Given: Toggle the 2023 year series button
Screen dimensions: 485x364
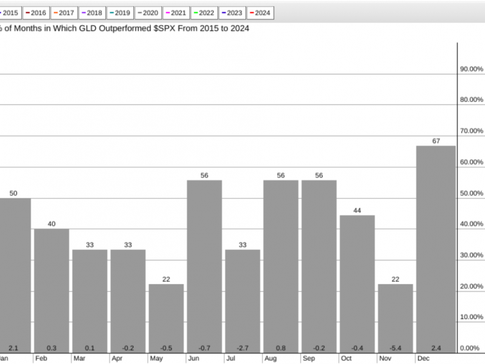Looking at the screenshot, I should point(232,13).
